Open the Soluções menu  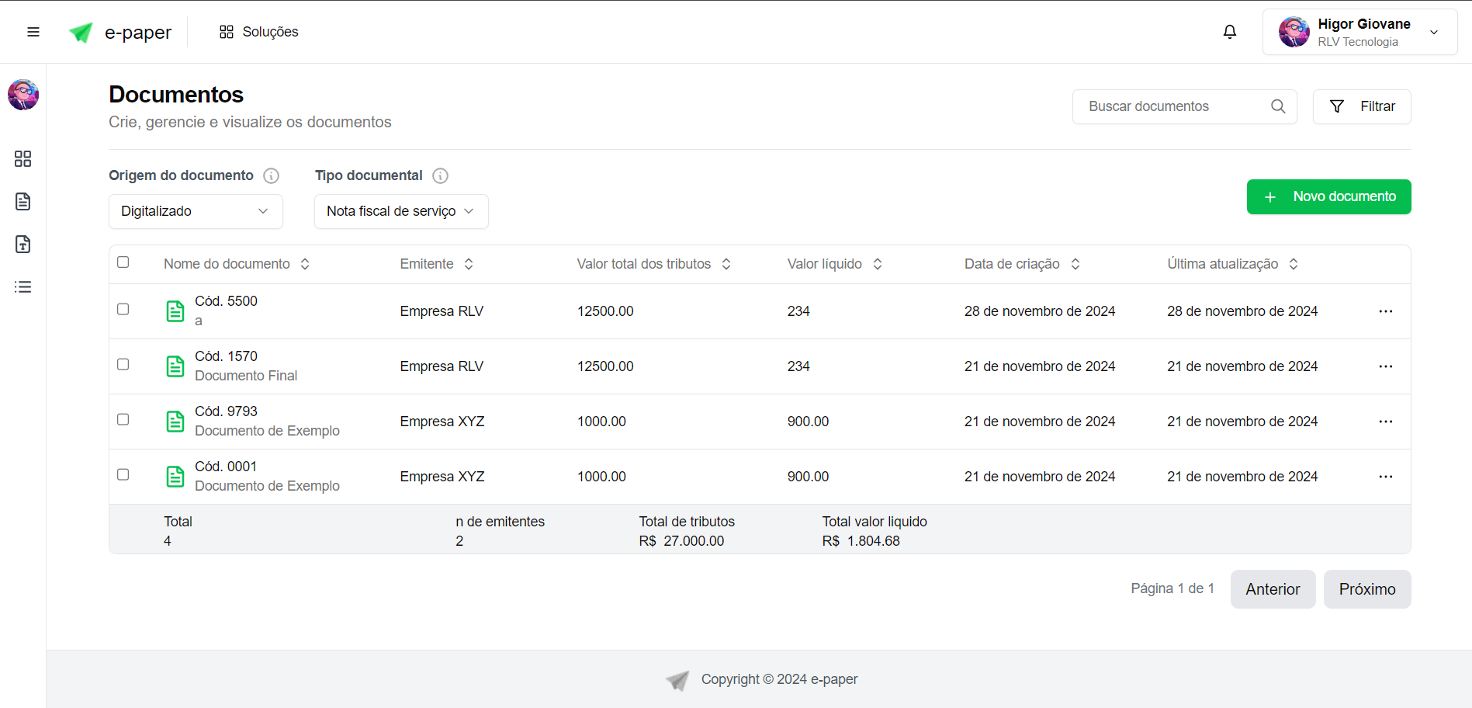coord(259,32)
